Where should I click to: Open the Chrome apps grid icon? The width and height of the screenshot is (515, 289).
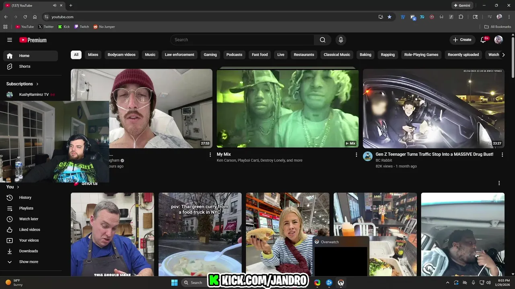tap(5, 26)
